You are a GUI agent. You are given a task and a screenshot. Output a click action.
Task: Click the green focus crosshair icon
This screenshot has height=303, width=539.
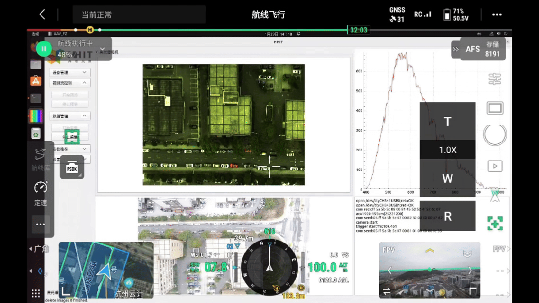pos(495,224)
